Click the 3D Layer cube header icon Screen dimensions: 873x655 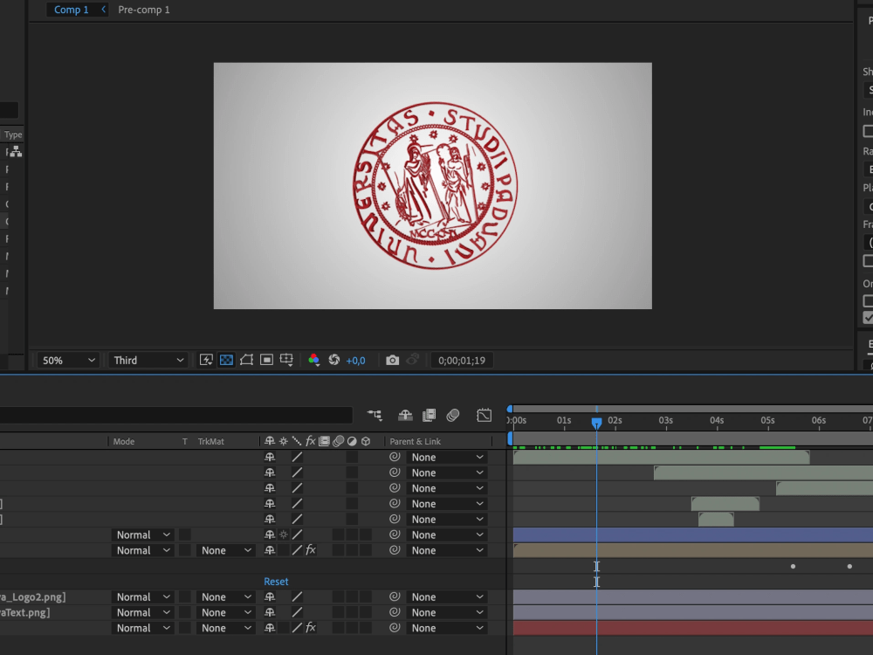[366, 441]
